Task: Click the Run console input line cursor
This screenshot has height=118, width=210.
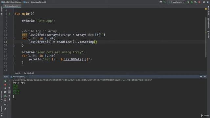Action: point(14,96)
